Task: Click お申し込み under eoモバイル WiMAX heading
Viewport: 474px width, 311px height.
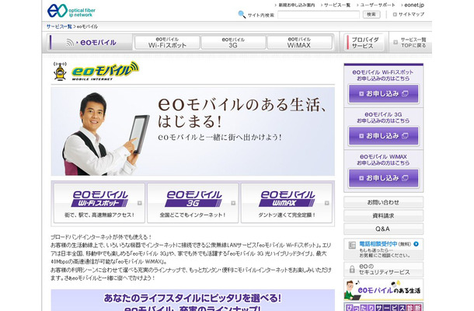Action: point(383,178)
